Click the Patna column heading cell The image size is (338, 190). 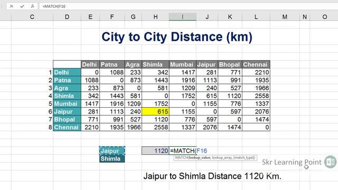tap(112, 64)
